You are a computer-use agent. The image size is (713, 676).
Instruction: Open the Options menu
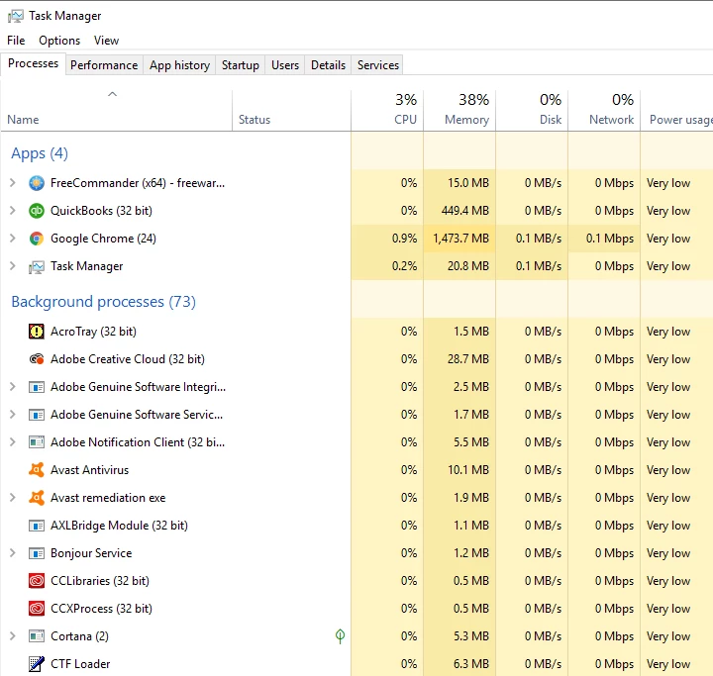tap(59, 41)
